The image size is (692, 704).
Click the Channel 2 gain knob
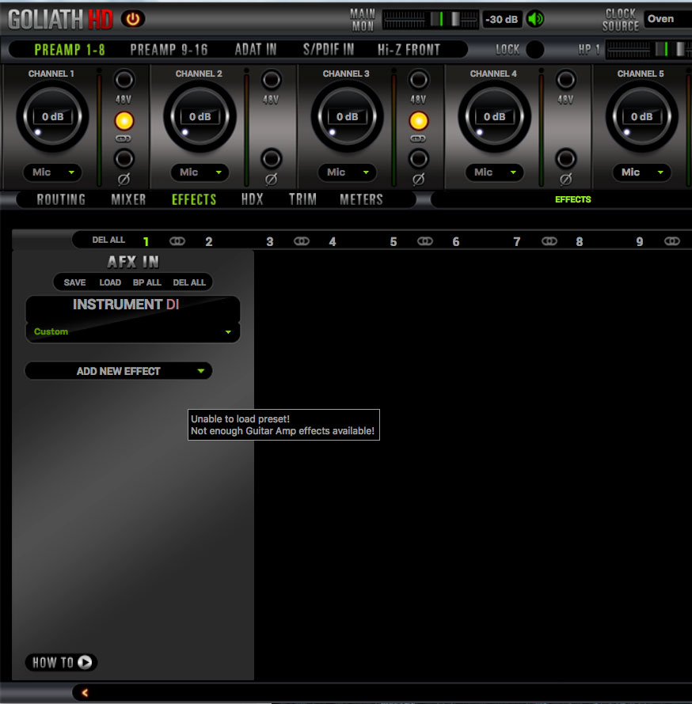pyautogui.click(x=200, y=116)
